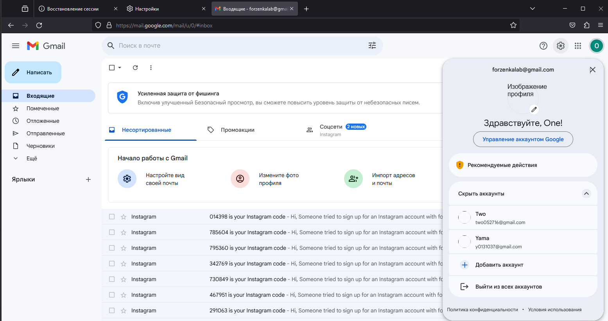Refresh the inbox message list
Screen dimensions: 608x321
tap(135, 68)
